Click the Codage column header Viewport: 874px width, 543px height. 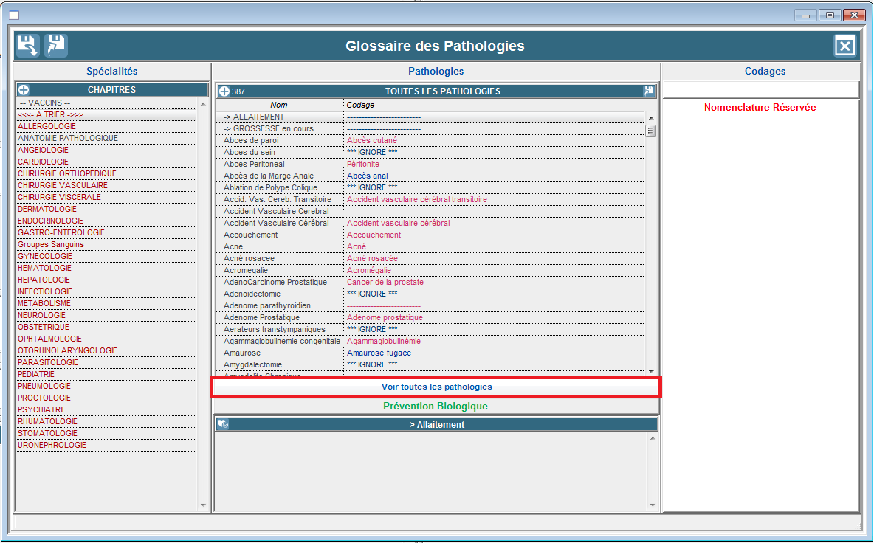click(x=361, y=105)
